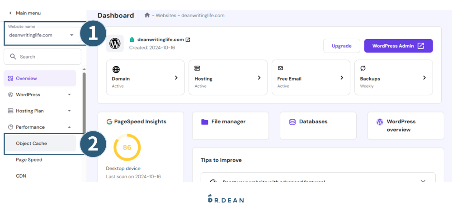Click the WordPress logo beside site name
Image resolution: width=452 pixels, height=211 pixels.
pyautogui.click(x=115, y=44)
